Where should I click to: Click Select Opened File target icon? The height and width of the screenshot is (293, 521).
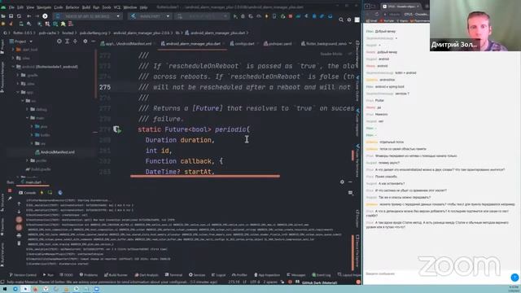(59, 42)
